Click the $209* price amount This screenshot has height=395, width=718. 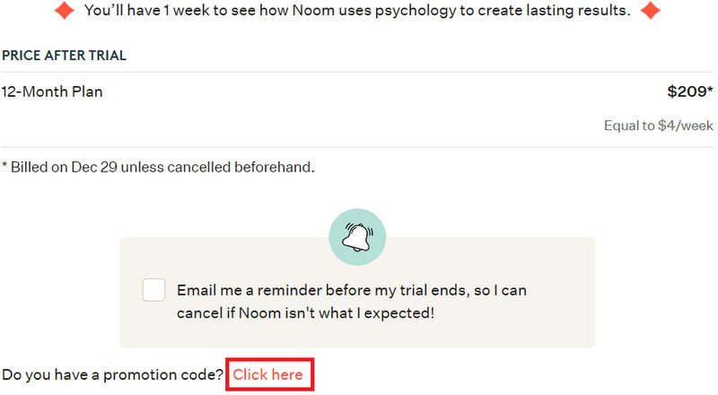[689, 92]
